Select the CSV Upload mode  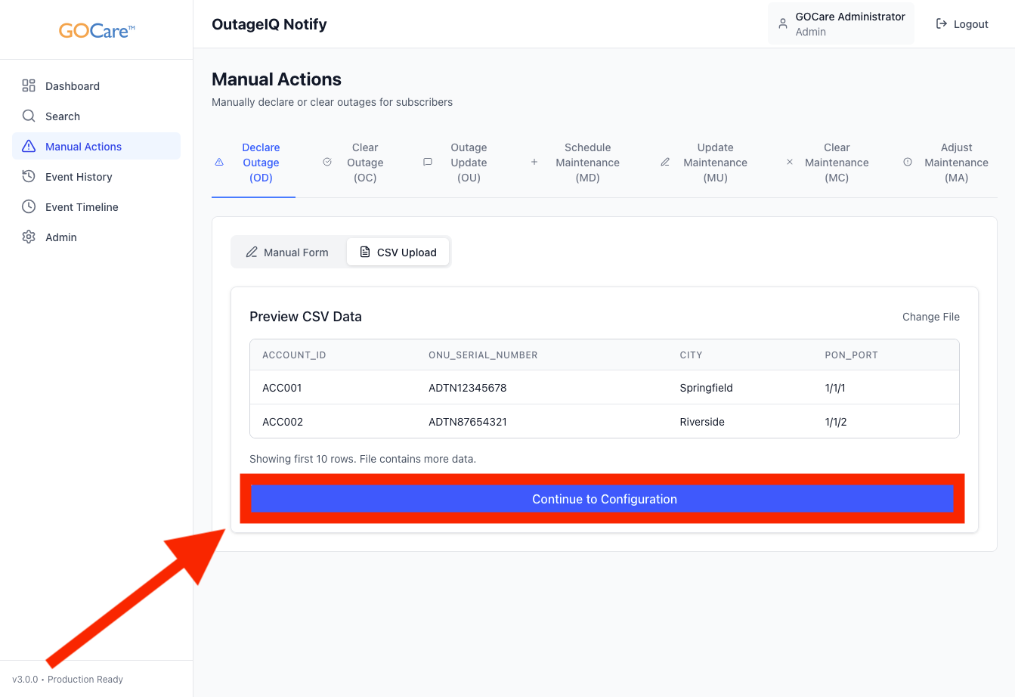(398, 252)
